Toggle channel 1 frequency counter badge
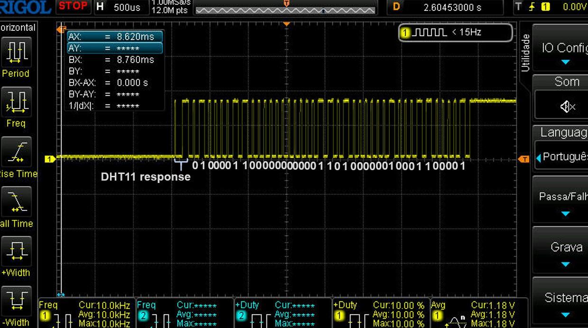 [455, 33]
